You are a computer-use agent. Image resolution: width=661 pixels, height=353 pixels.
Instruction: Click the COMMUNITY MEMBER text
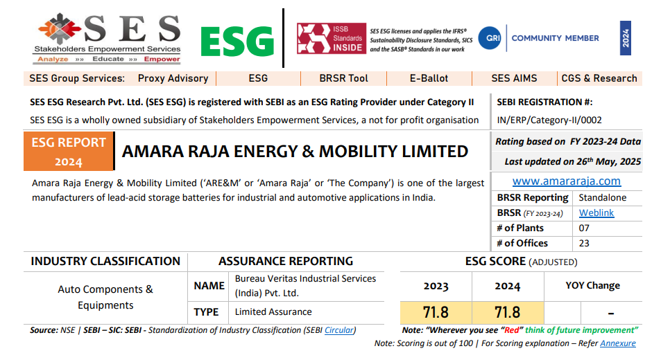tap(555, 38)
